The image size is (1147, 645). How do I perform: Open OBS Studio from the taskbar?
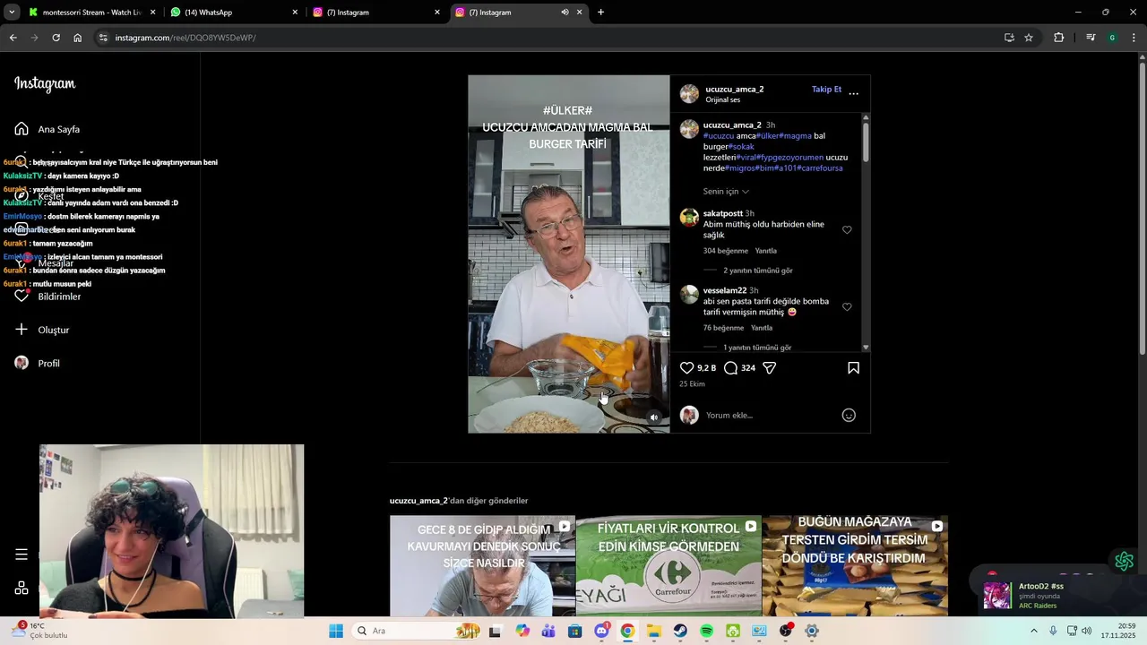coord(785,631)
